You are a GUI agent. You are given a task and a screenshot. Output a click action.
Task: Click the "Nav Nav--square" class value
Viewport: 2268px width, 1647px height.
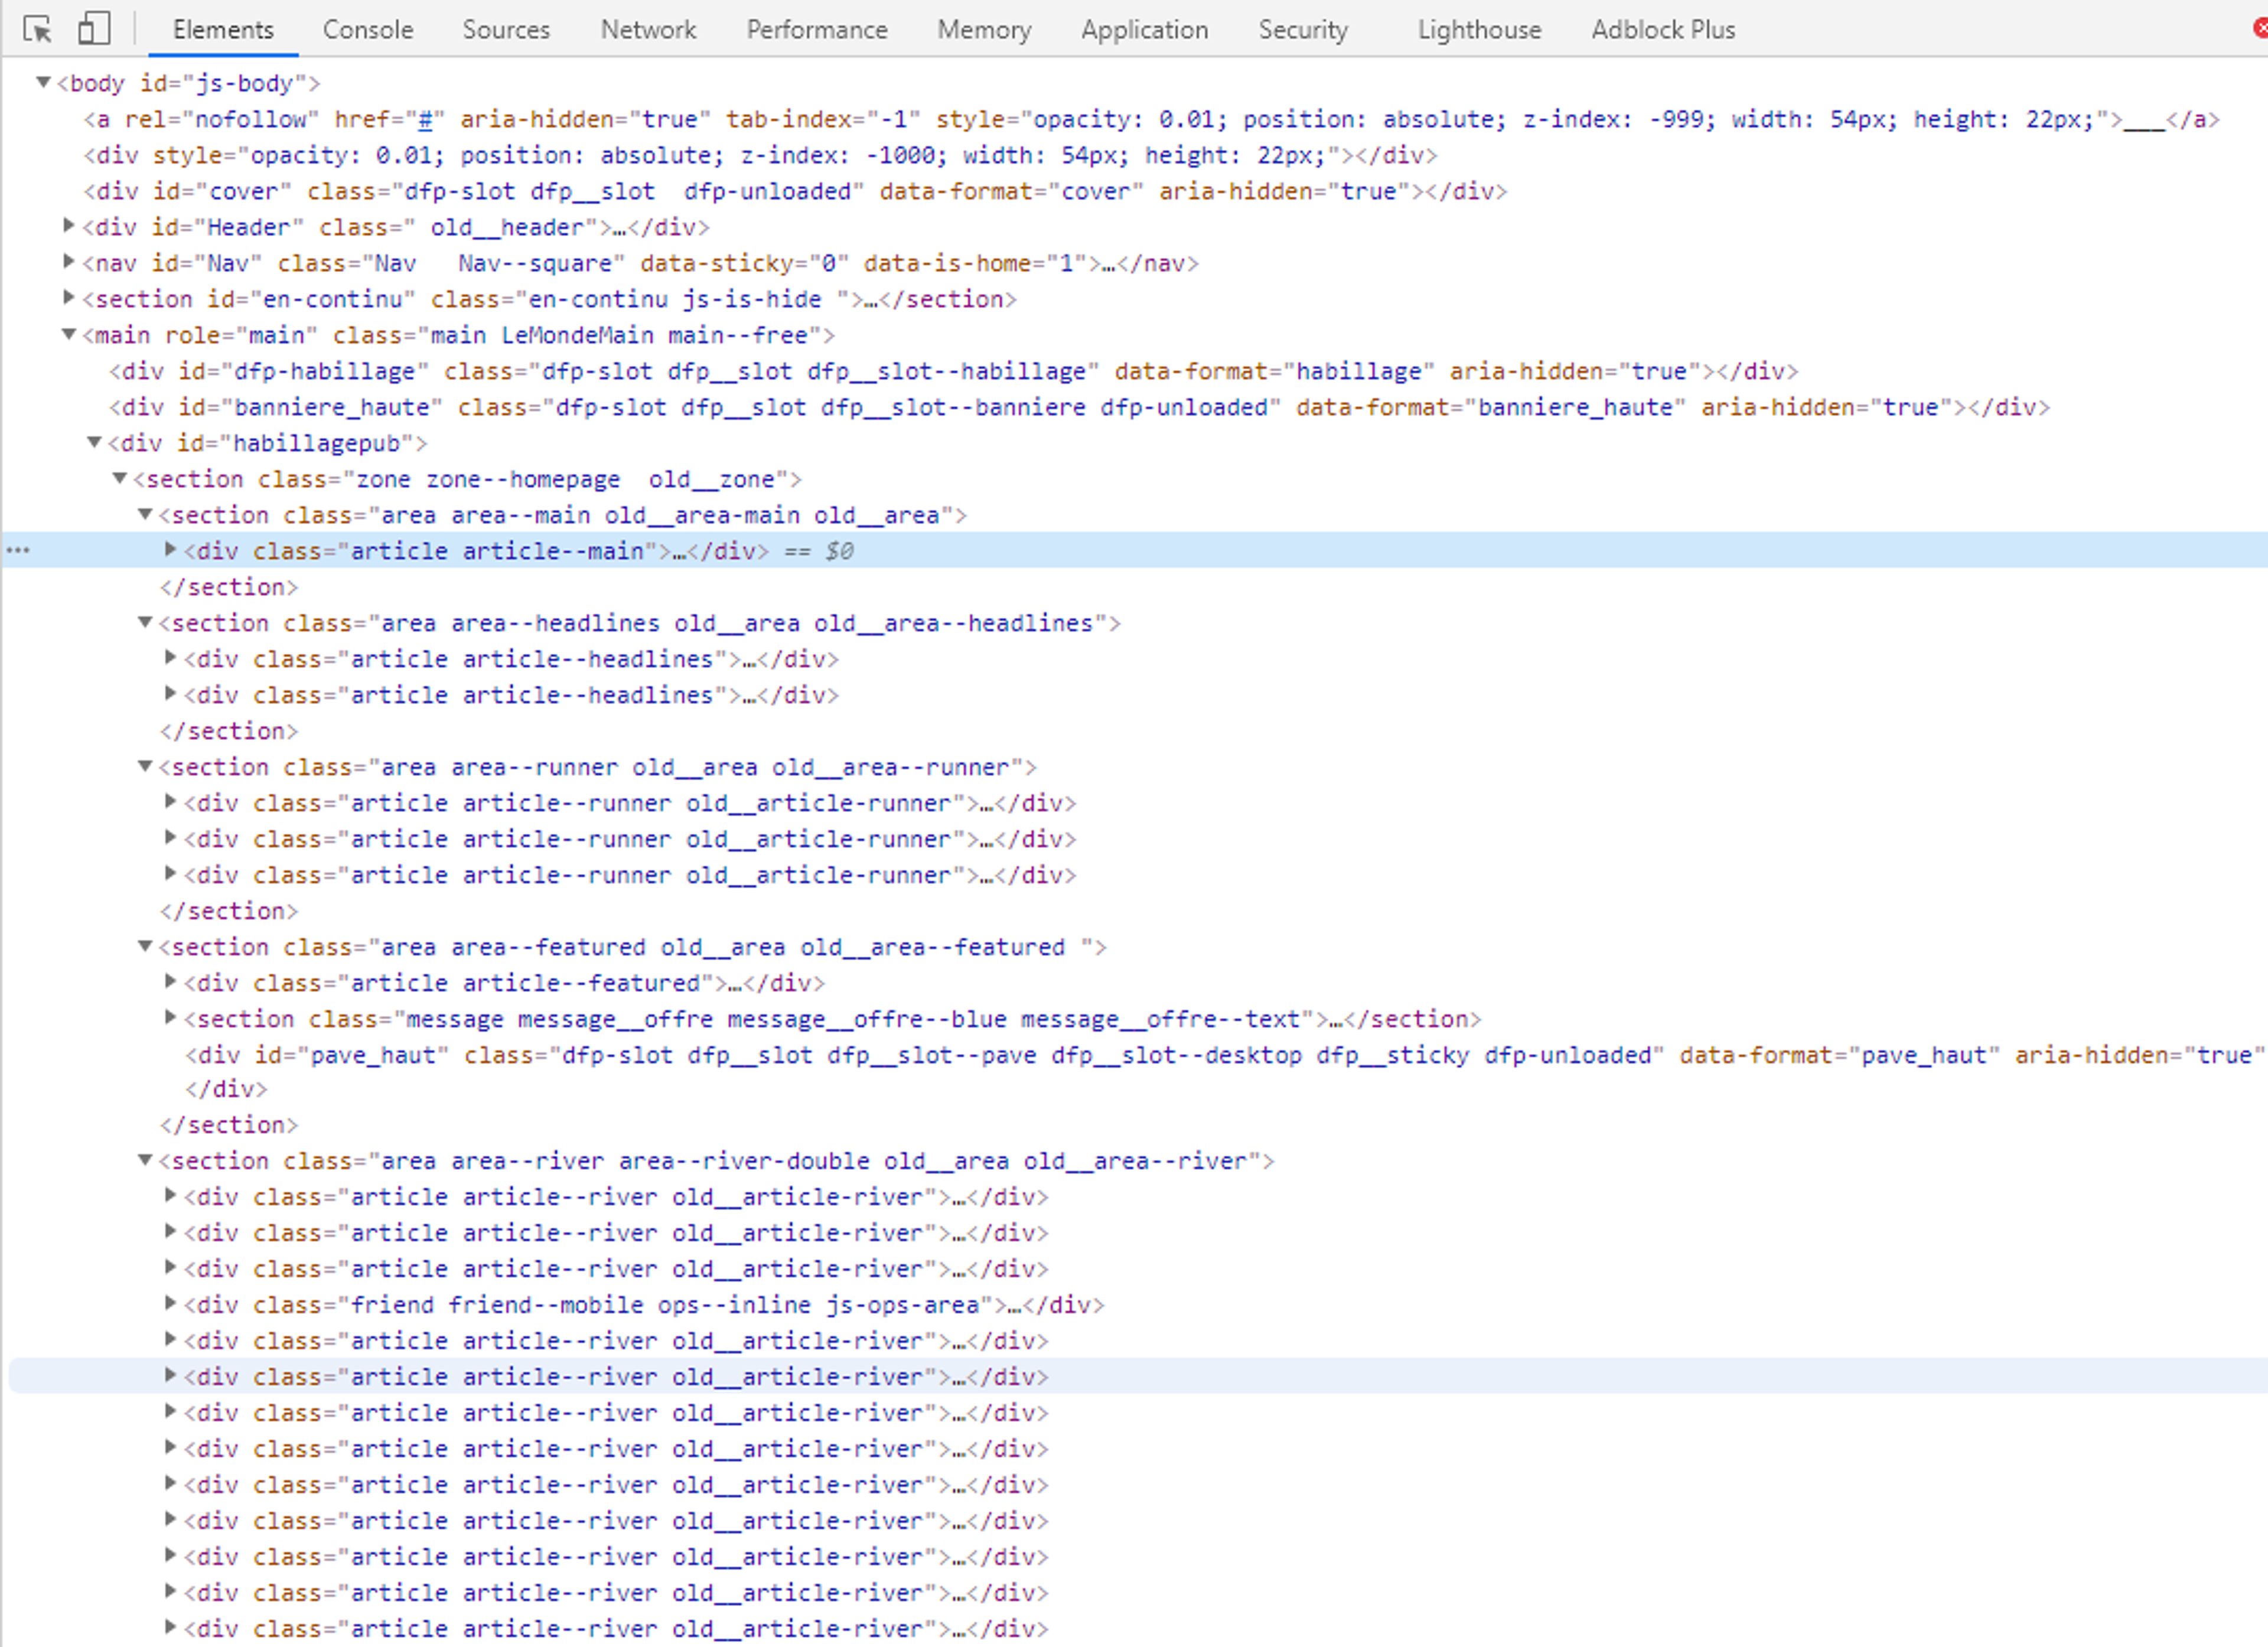point(493,263)
